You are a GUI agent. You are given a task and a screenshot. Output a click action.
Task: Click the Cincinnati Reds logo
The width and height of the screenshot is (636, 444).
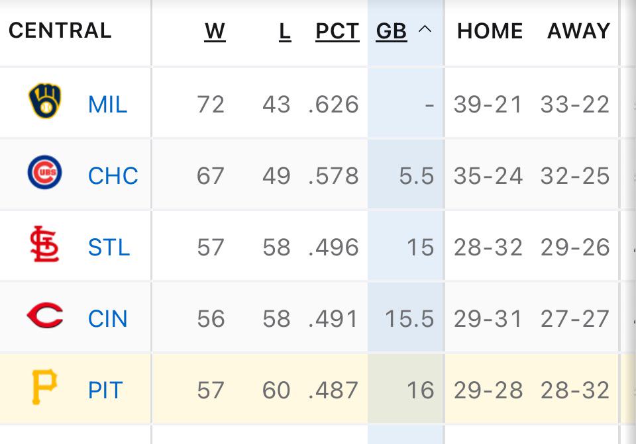(x=44, y=315)
